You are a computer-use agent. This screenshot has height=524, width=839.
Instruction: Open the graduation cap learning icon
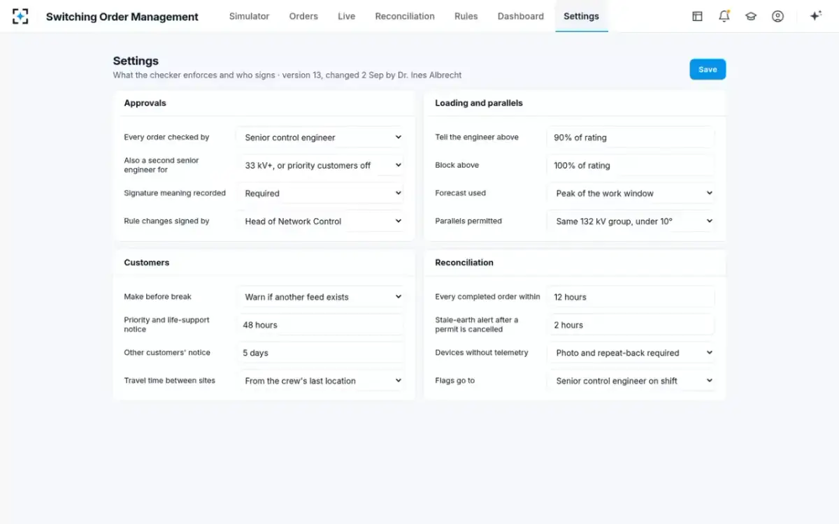point(751,16)
